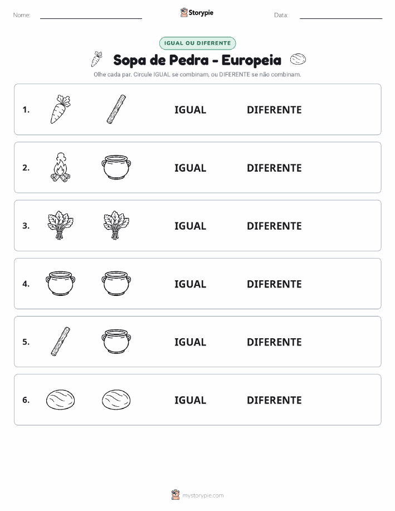Select the cooking pot image in row 2

pyautogui.click(x=116, y=167)
